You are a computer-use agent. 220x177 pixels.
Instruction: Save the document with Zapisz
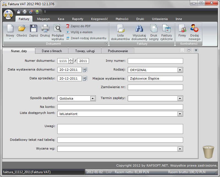(34, 31)
